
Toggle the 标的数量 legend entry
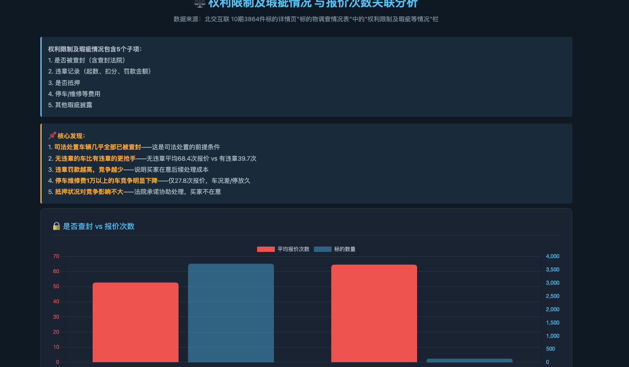335,249
